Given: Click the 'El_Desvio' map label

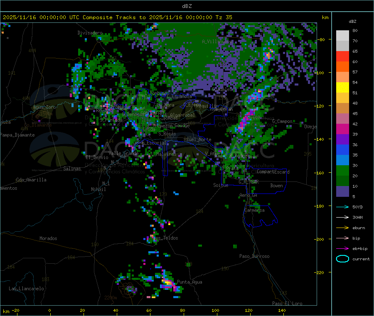Looking at the screenshot, I should point(97,157).
